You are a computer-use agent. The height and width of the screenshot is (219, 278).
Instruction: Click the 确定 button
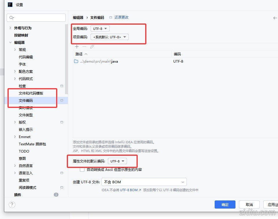coord(225,204)
